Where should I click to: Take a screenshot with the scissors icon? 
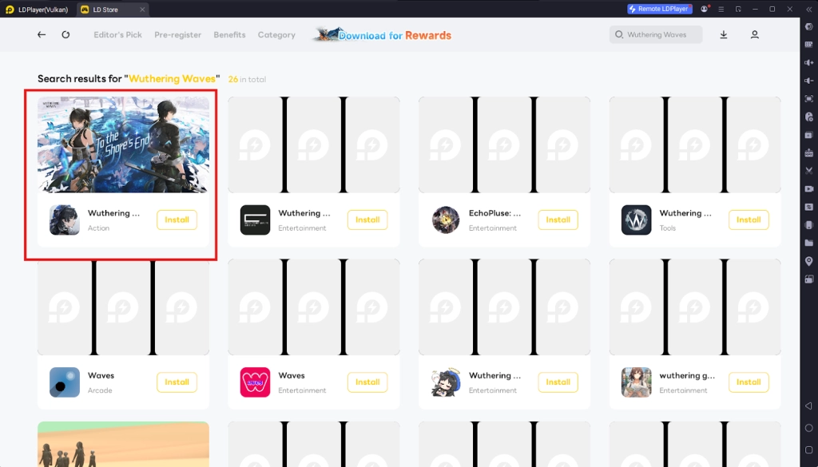pyautogui.click(x=809, y=170)
